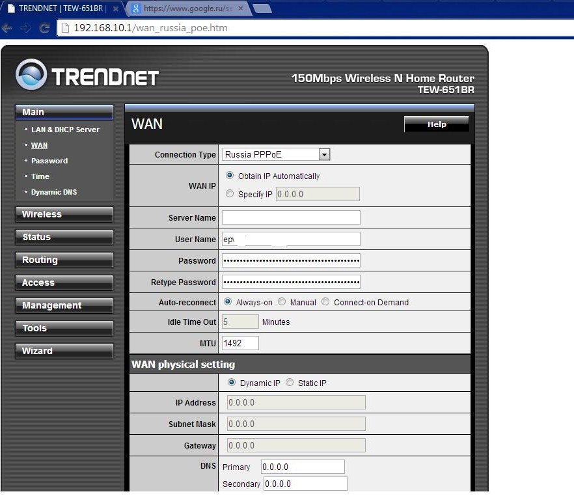Image resolution: width=574 pixels, height=496 pixels.
Task: Click the Help button
Action: [x=436, y=124]
